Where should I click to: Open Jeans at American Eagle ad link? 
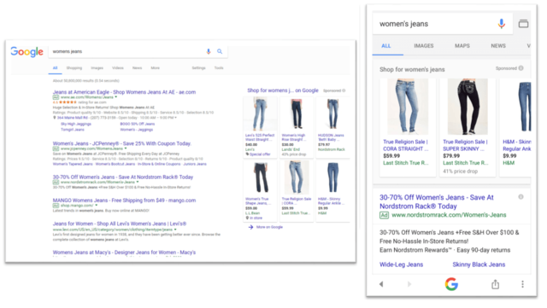pos(124,92)
